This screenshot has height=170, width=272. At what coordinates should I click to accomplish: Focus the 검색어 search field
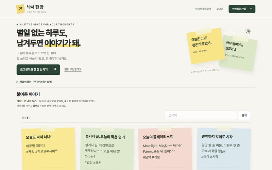201,115
